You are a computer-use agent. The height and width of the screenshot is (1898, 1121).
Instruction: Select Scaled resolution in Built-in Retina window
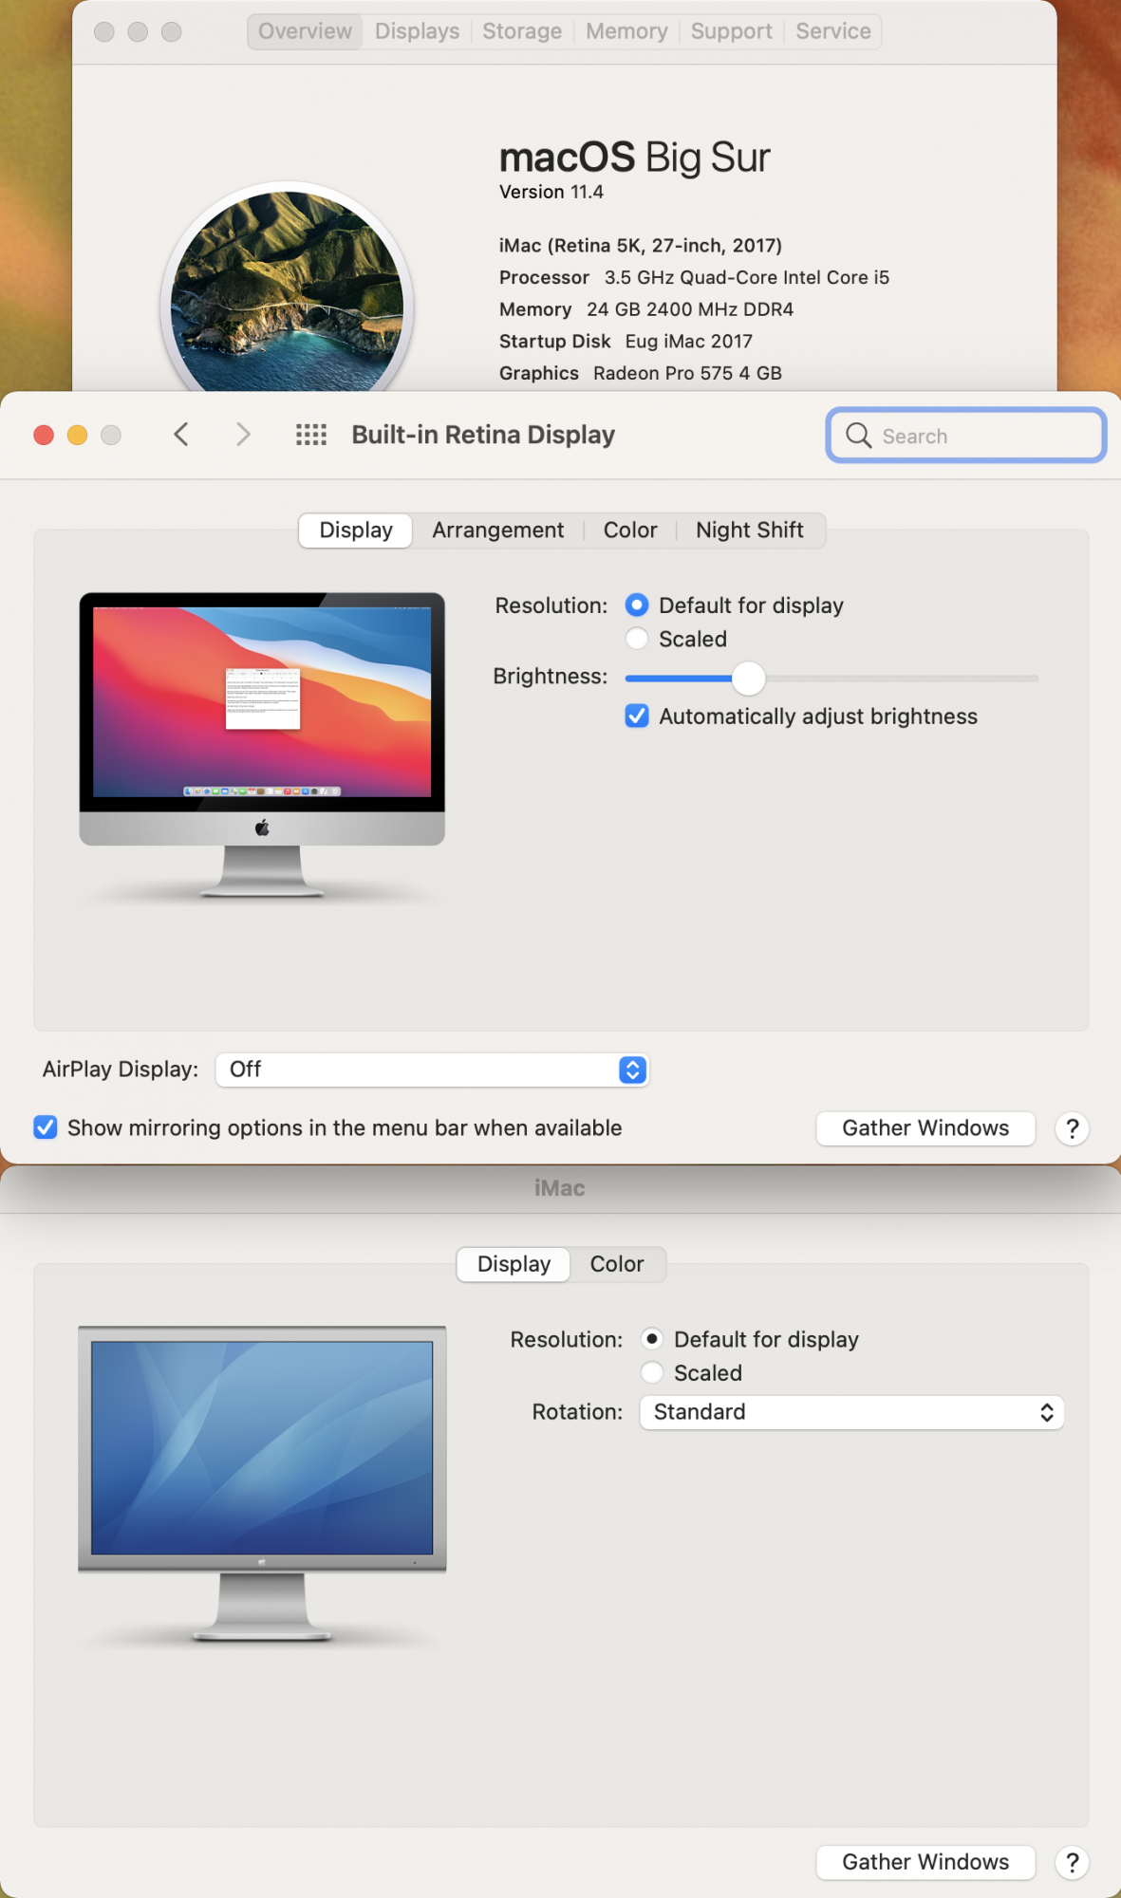pos(637,639)
